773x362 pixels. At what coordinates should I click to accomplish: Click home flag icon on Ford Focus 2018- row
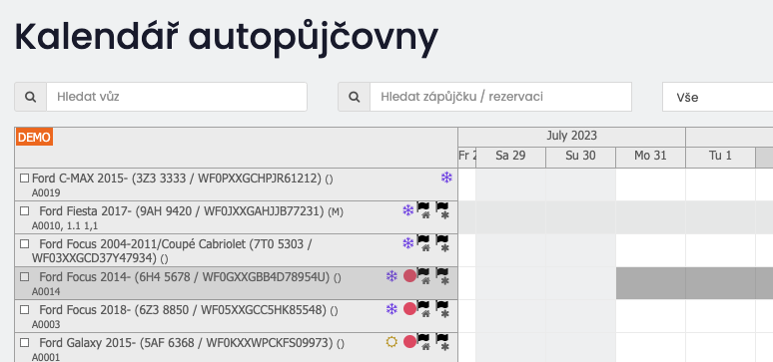pos(424,309)
